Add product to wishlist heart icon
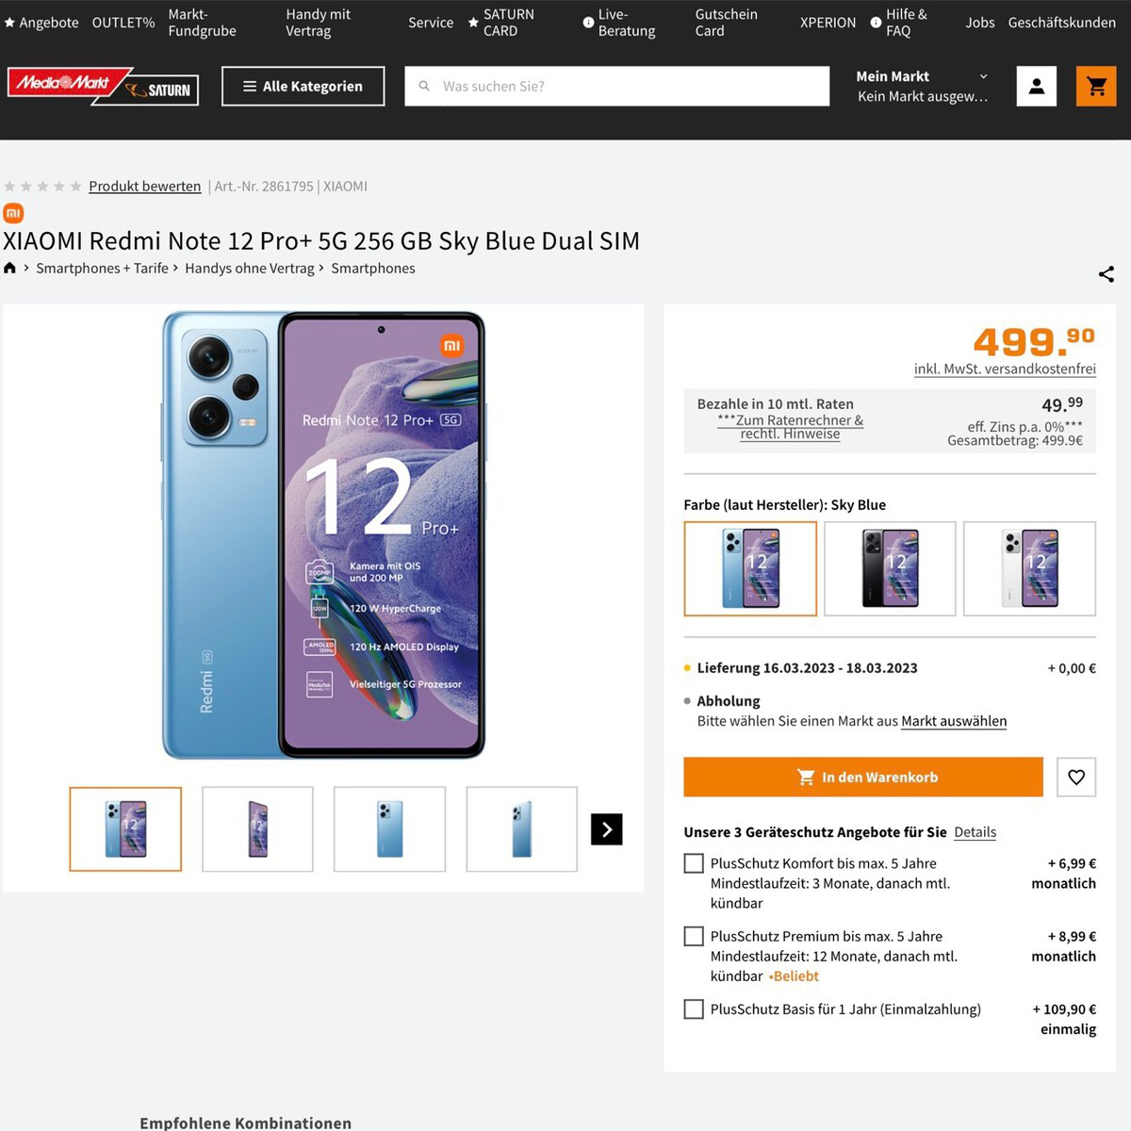1131x1131 pixels. [x=1076, y=778]
